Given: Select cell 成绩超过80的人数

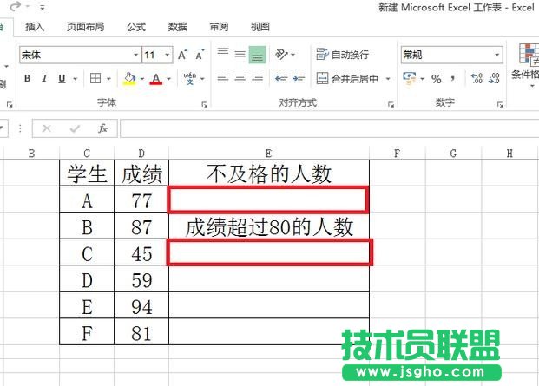Looking at the screenshot, I should (x=269, y=226).
